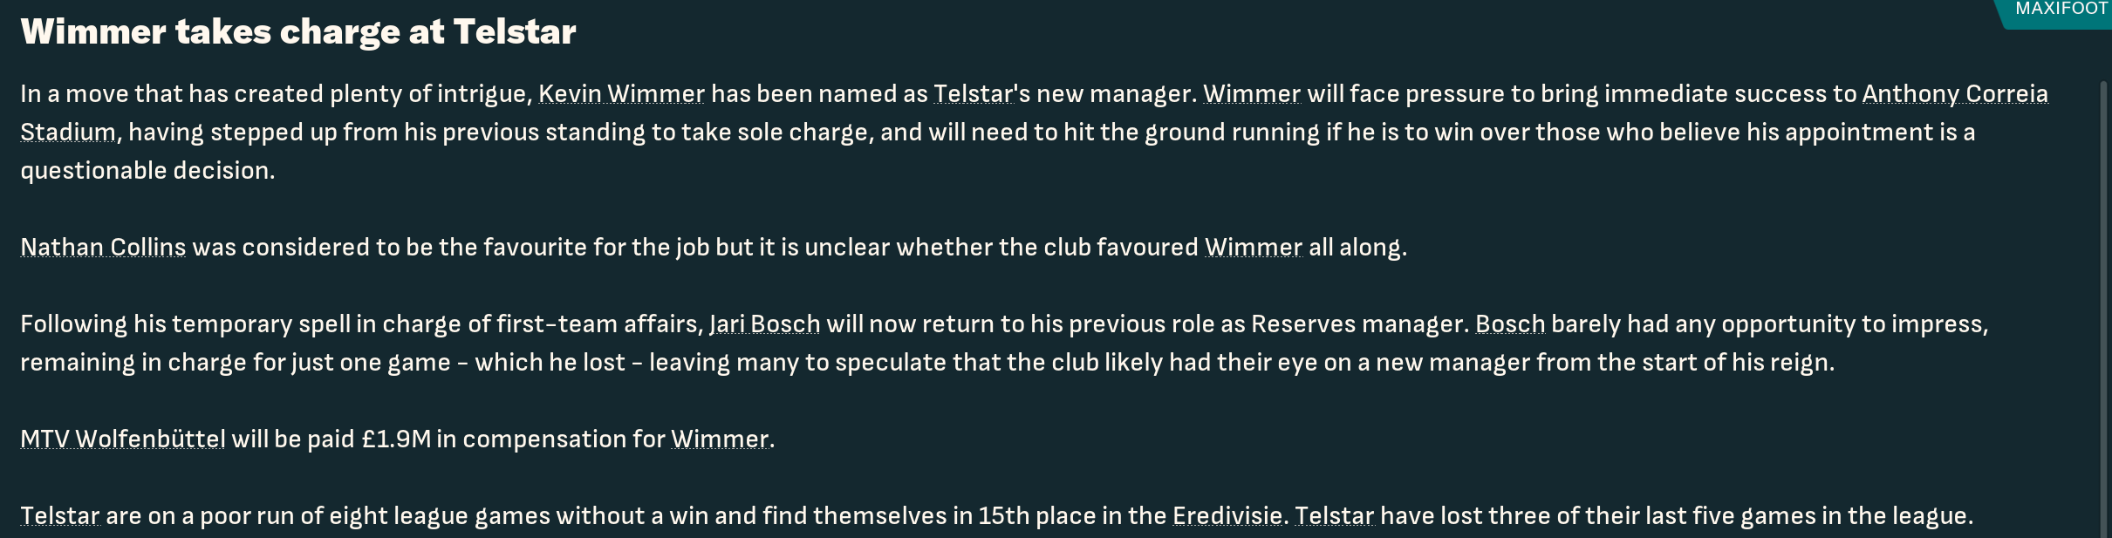Click the Telstar's link in first sentence
2112x538 pixels.
click(974, 94)
